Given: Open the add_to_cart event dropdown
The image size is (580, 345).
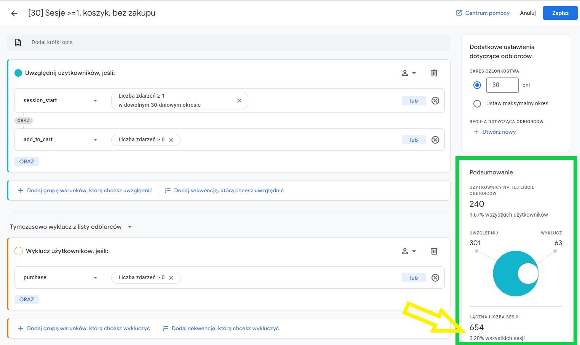Looking at the screenshot, I should [60, 140].
